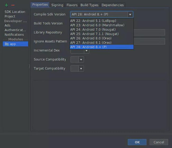Click the Compile Sdk Version label
Viewport: 172px width, 148px height.
[x=49, y=14]
